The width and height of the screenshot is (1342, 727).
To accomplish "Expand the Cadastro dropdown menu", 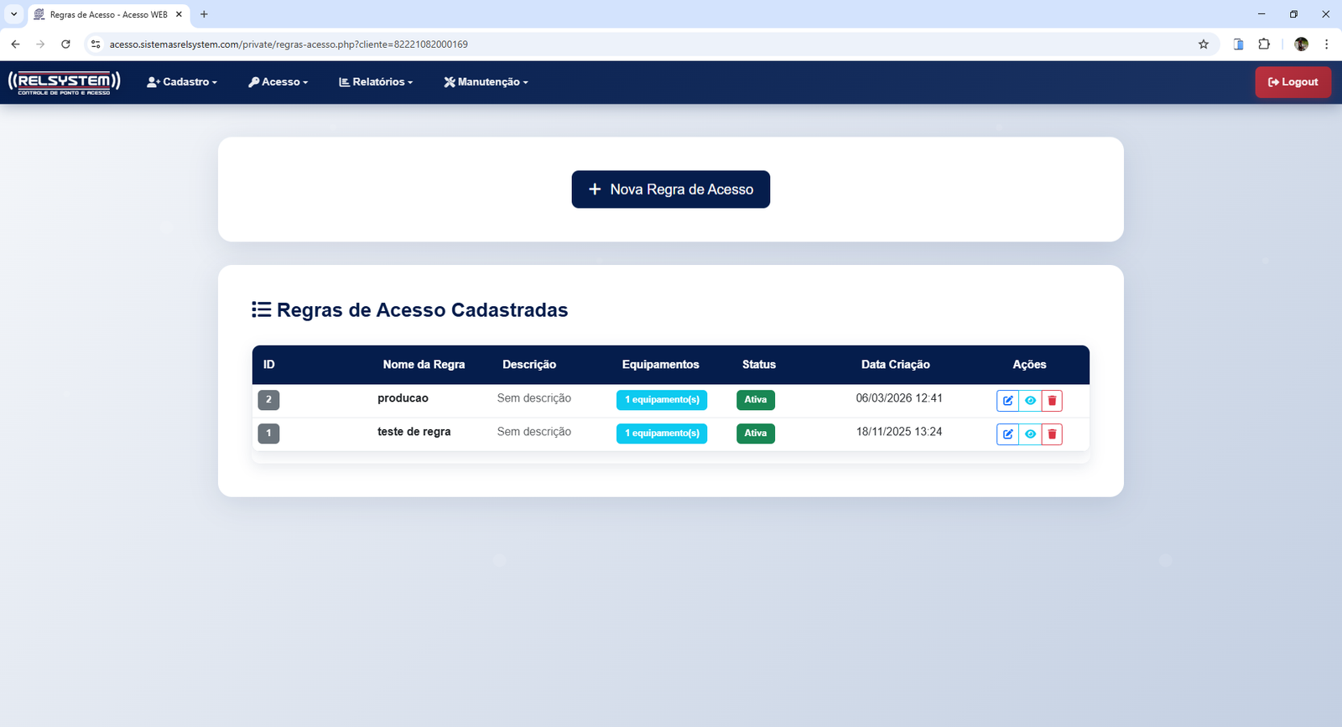I will (182, 82).
